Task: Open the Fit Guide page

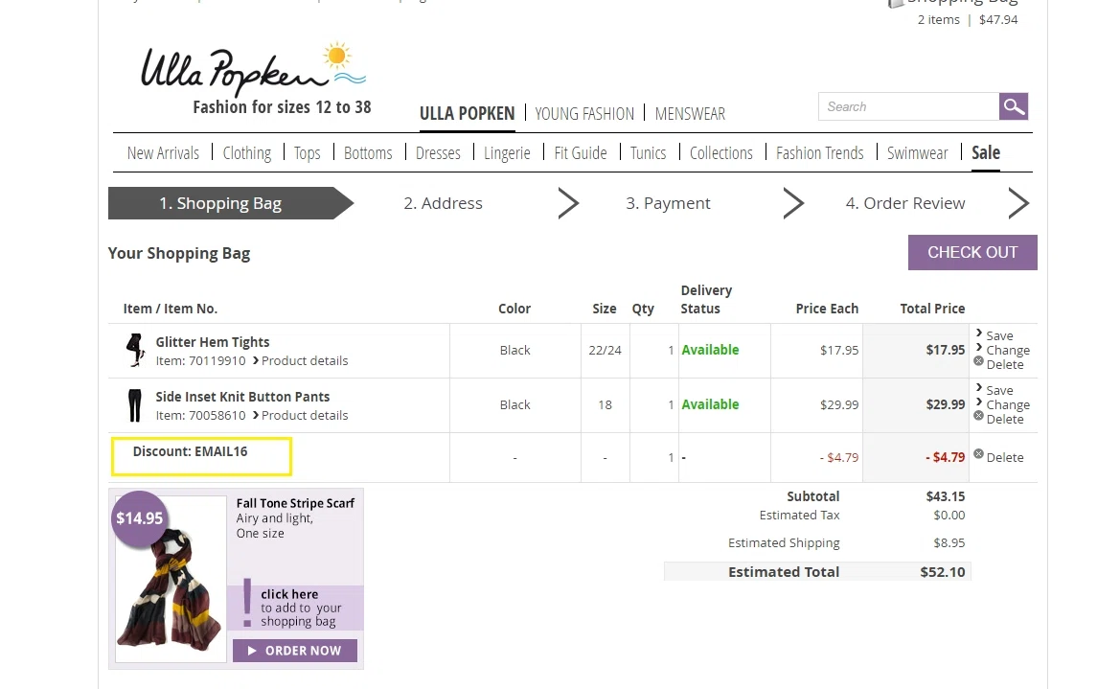Action: click(580, 153)
